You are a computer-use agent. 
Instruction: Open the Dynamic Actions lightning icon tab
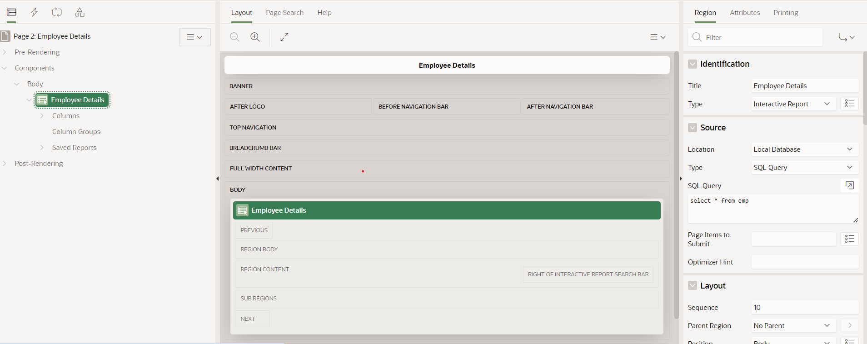coord(34,12)
